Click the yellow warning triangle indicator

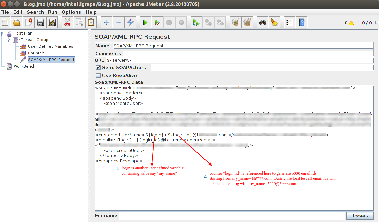coord(351,23)
